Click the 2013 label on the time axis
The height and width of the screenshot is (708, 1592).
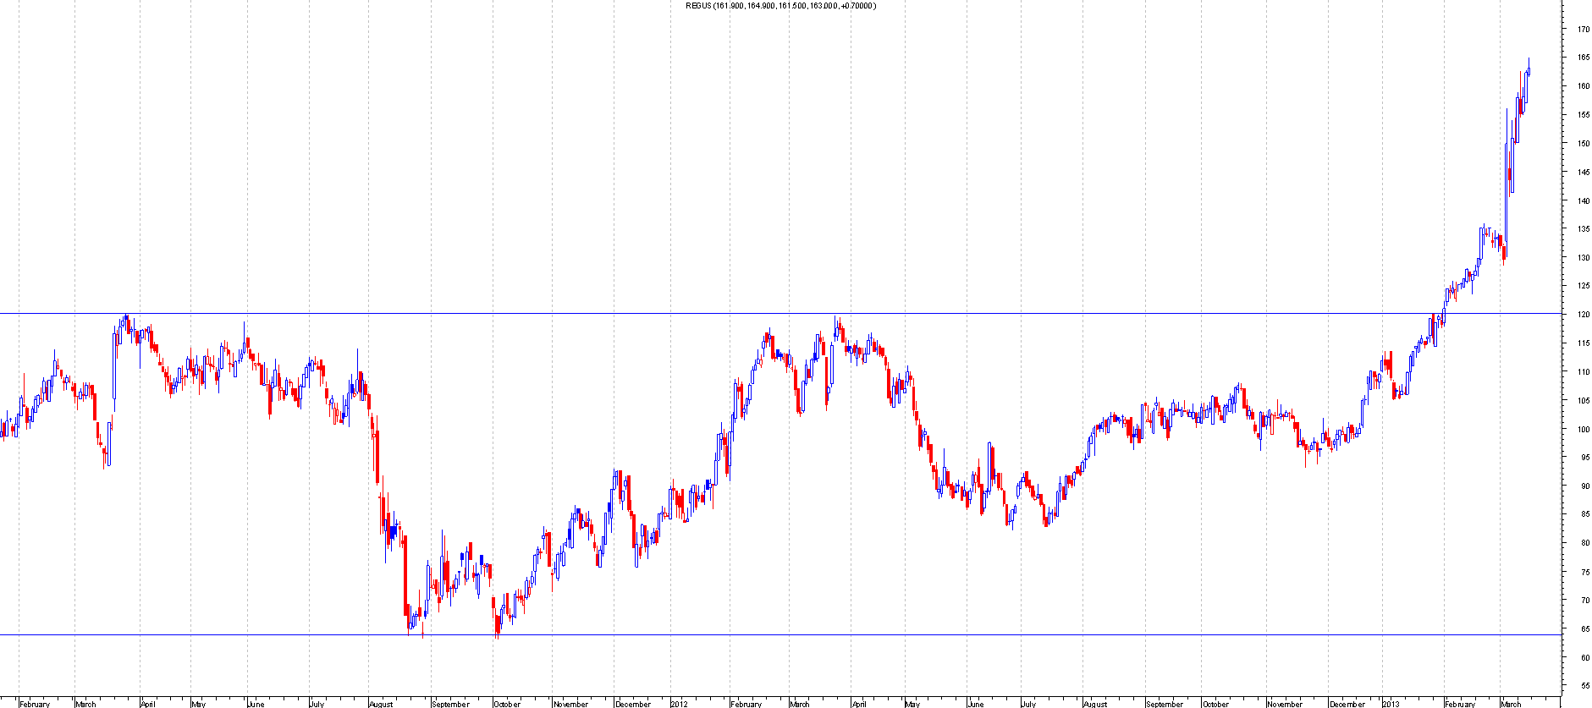(1391, 704)
